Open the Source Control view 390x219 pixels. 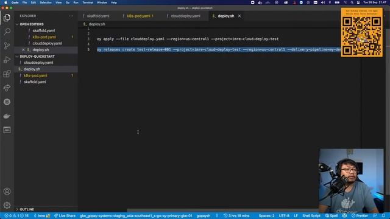pos(7,46)
